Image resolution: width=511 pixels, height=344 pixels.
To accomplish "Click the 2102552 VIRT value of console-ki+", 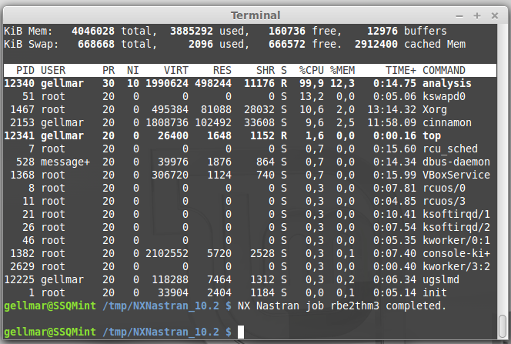I will [x=167, y=253].
